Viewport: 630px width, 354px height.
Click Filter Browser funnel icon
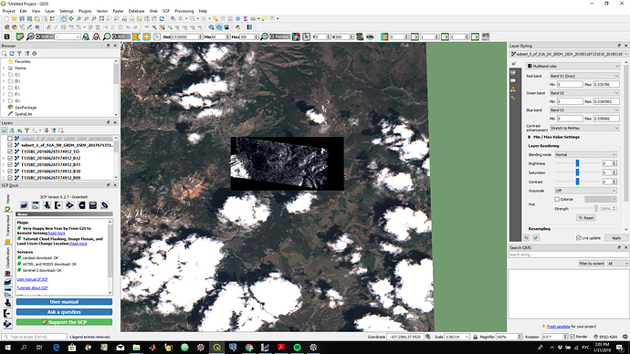[x=19, y=54]
